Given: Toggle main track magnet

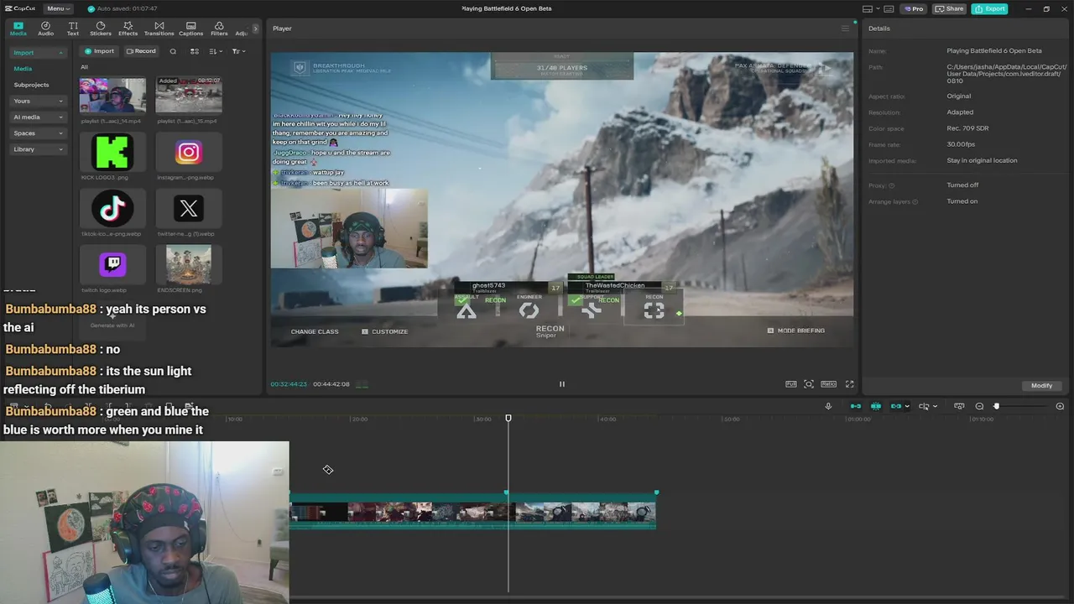Looking at the screenshot, I should tap(855, 406).
